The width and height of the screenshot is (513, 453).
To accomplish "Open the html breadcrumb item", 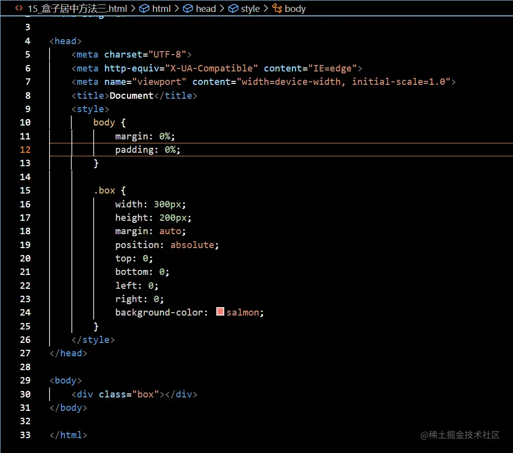I will [161, 8].
